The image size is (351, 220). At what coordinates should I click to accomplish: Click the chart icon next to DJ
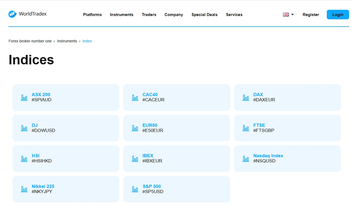[x=24, y=128]
